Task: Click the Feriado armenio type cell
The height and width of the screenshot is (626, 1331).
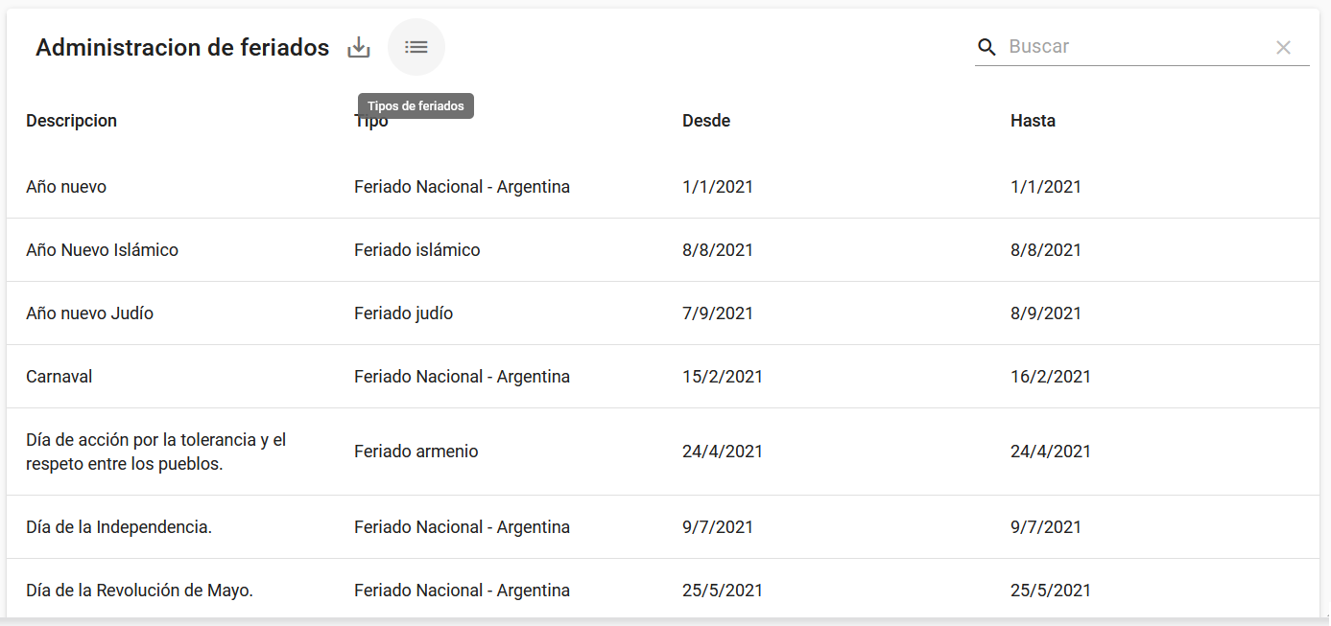Action: (416, 452)
